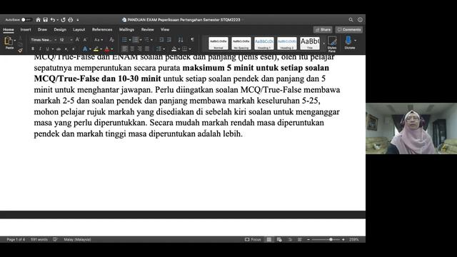Toggle bold formatting

point(33,49)
